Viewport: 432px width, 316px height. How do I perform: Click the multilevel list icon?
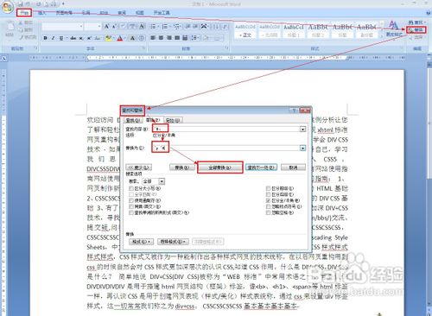click(176, 27)
